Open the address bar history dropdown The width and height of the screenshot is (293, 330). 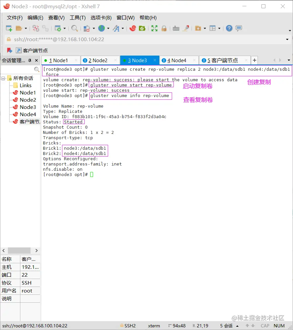[287, 39]
